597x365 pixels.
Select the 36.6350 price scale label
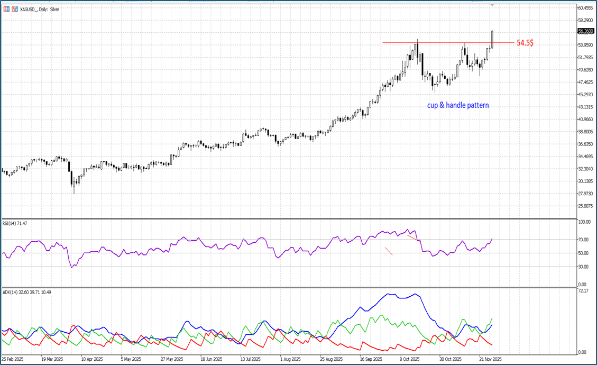pyautogui.click(x=585, y=144)
